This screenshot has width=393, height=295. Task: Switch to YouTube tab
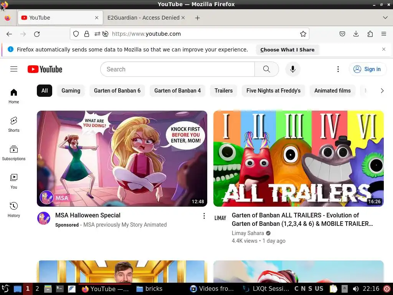pyautogui.click(x=60, y=18)
